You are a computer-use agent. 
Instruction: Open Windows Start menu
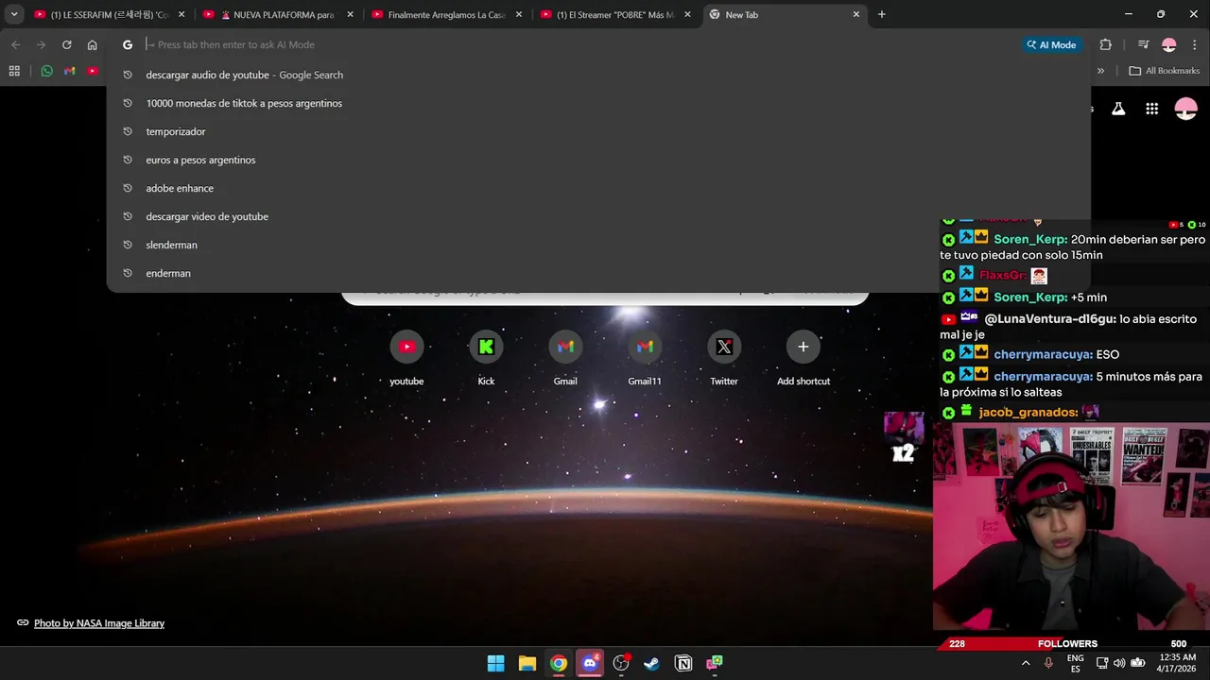click(495, 663)
